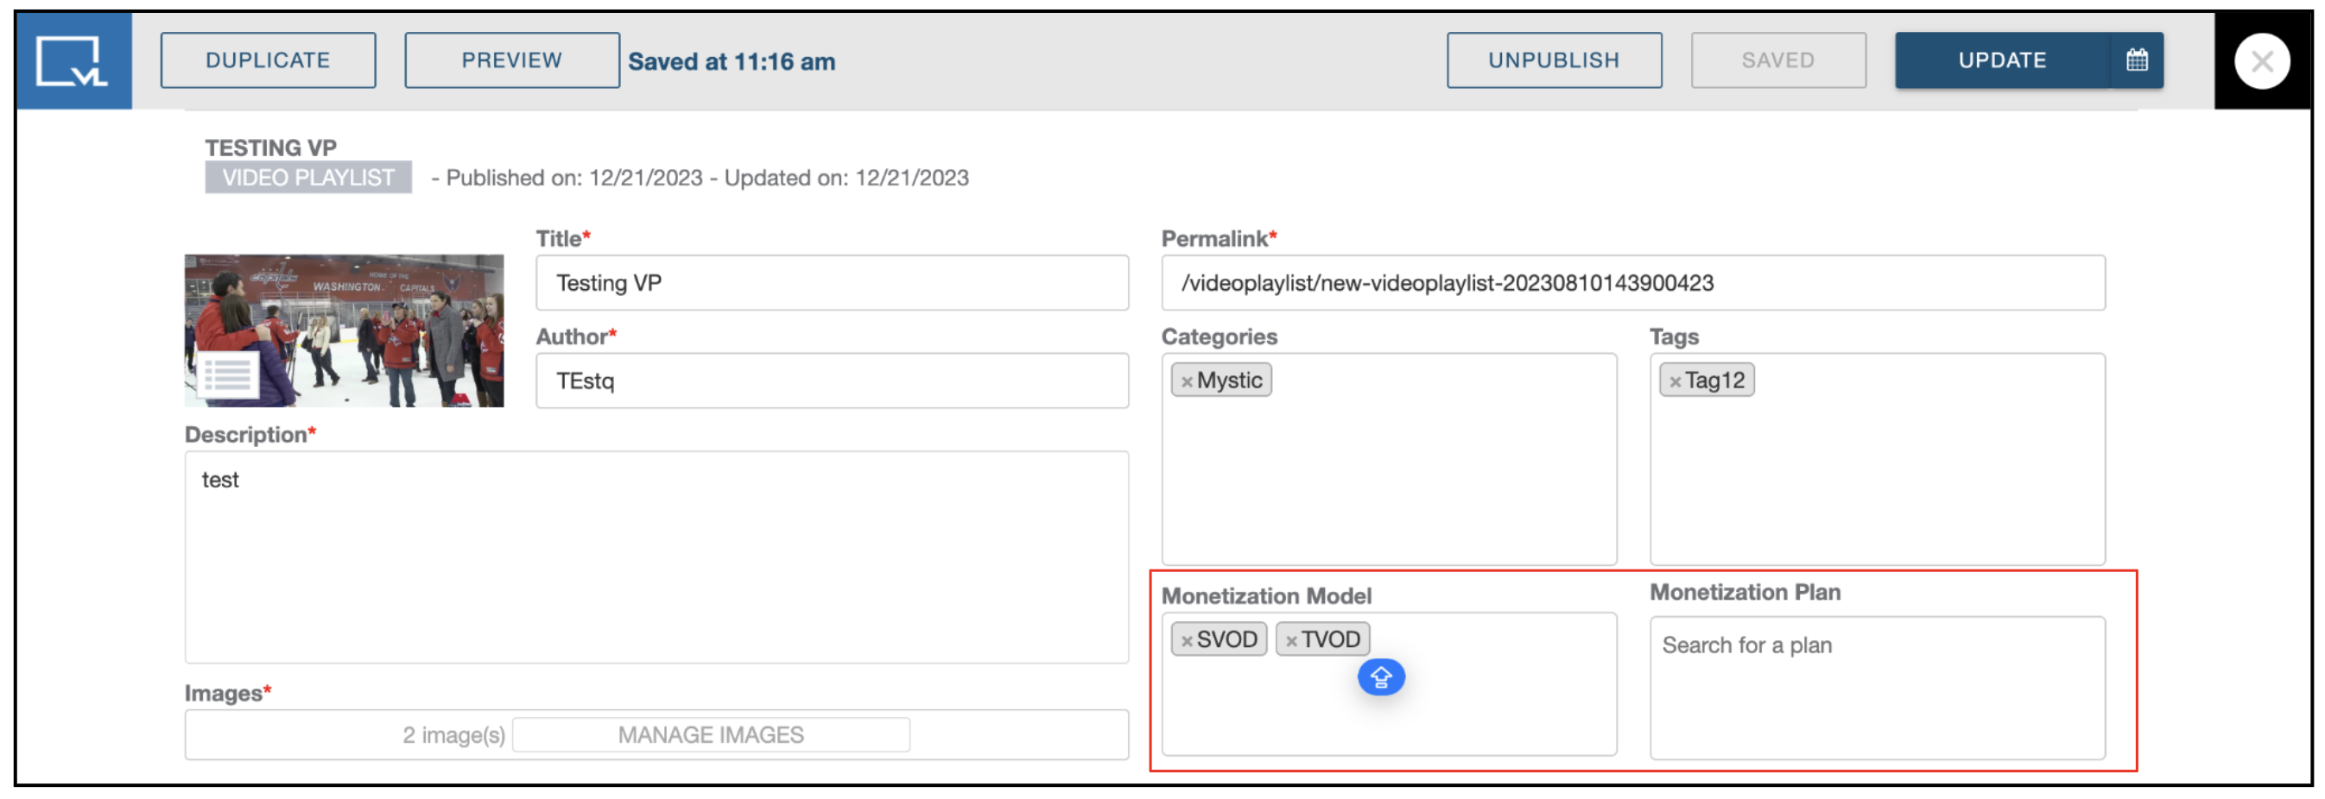Screen dimensions: 2325x799
Task: Click the UNPUBLISH button
Action: [1553, 60]
